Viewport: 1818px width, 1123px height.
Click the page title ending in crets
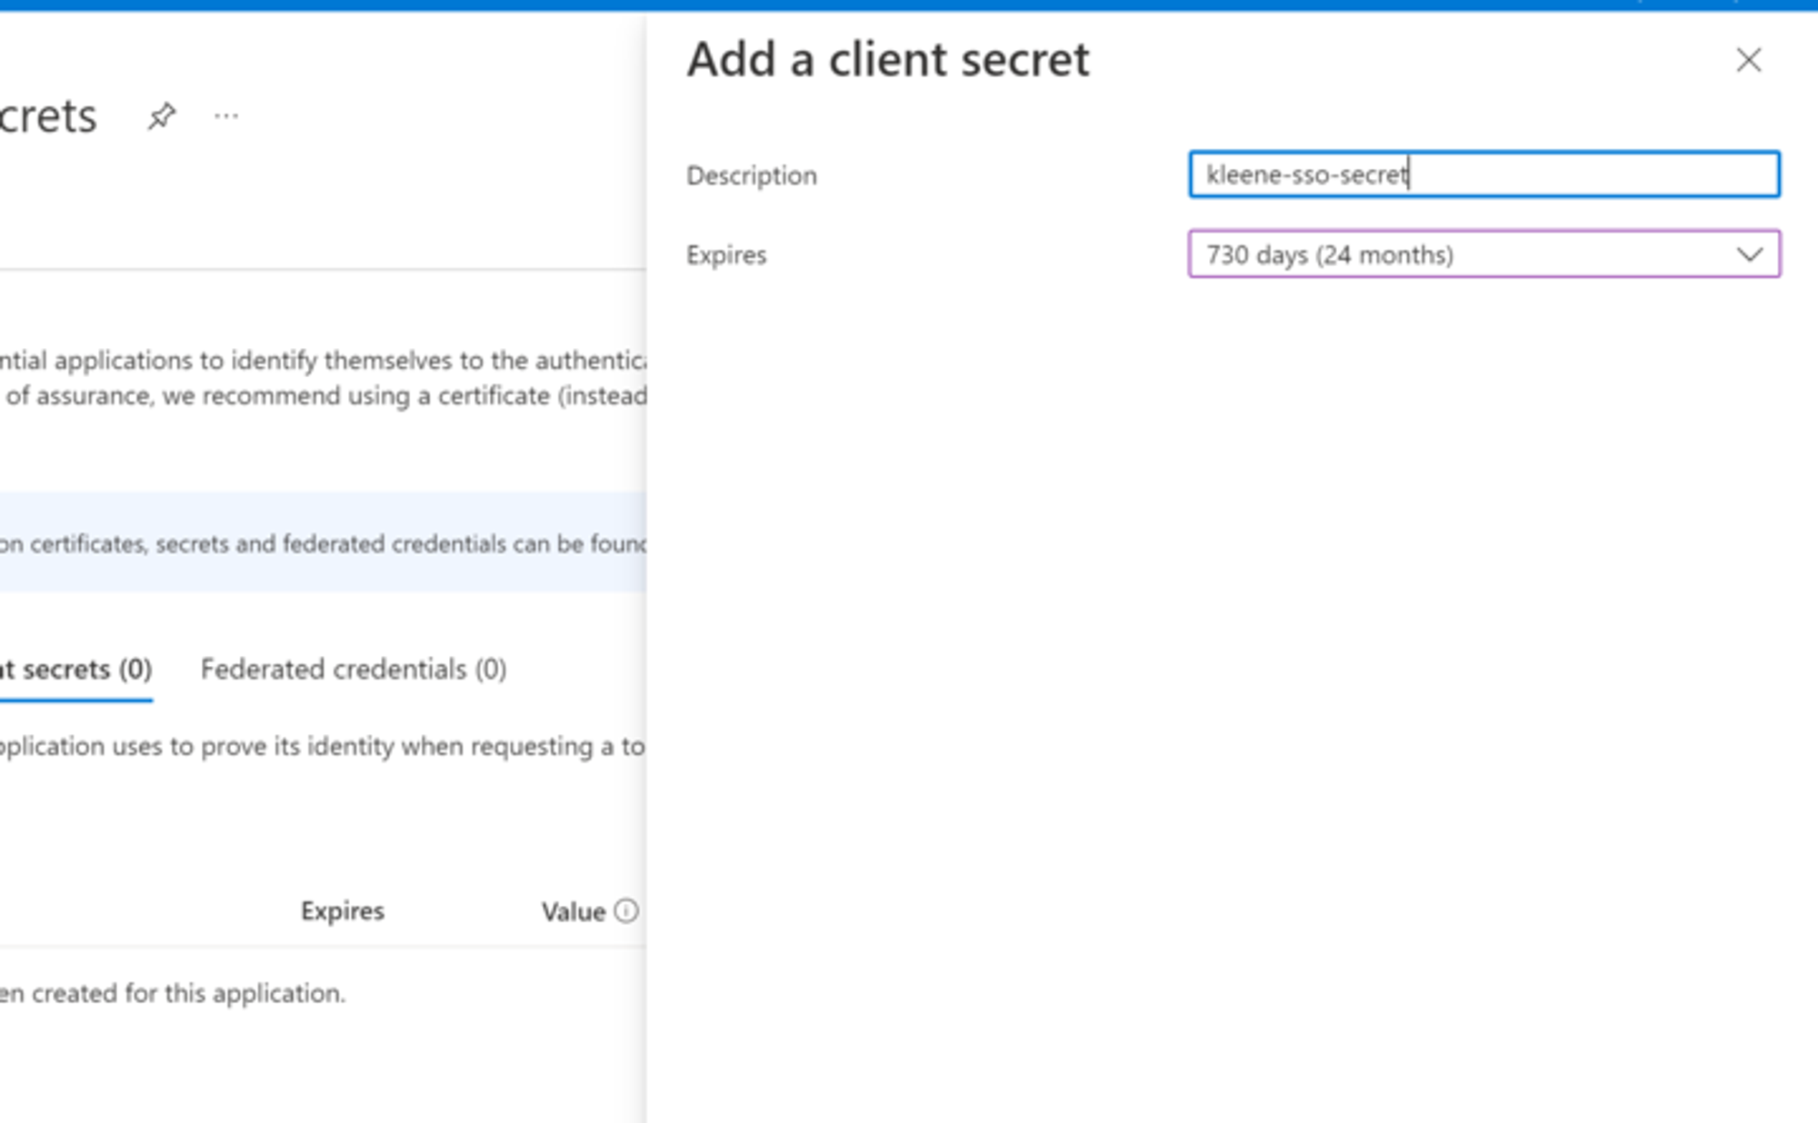[x=48, y=116]
